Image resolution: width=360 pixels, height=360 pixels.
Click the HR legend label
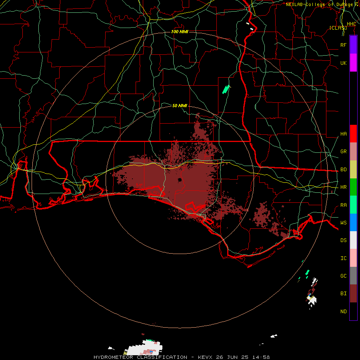344,187
